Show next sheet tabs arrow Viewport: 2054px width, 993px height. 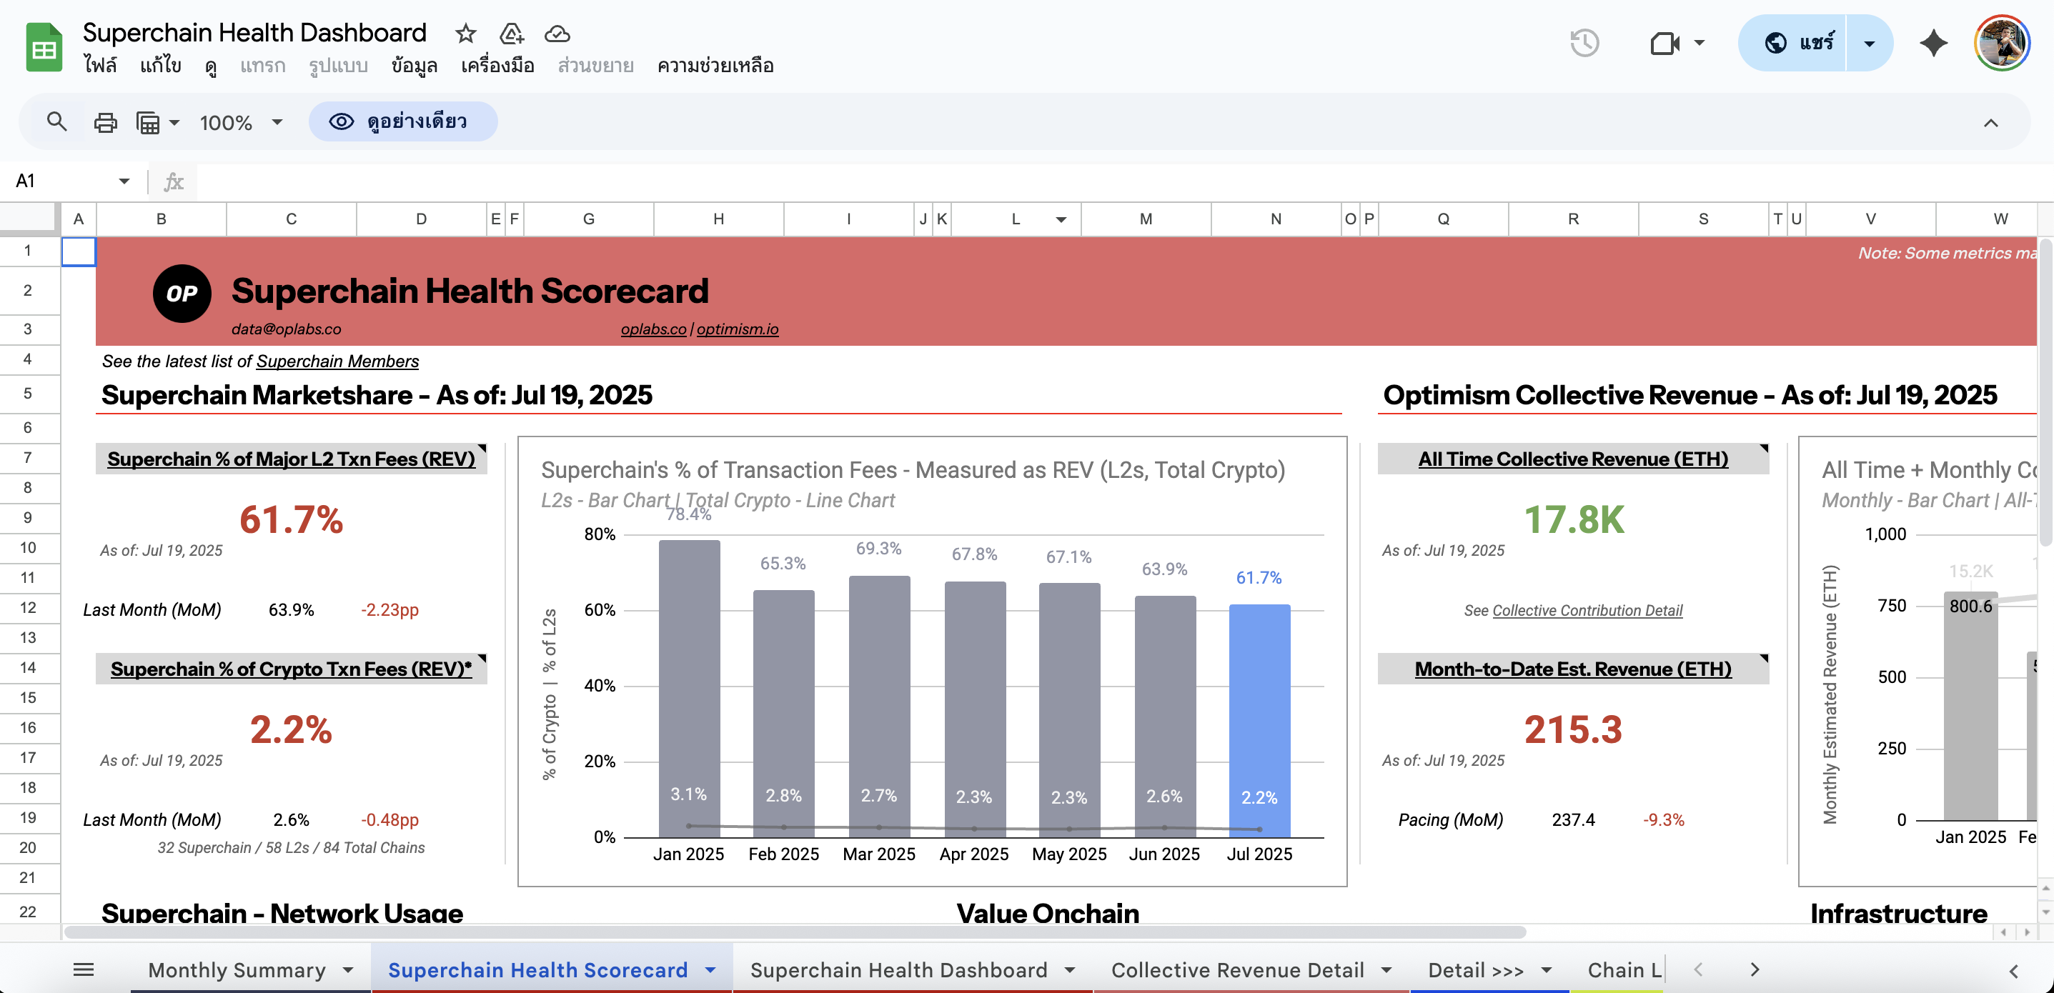pos(1755,970)
